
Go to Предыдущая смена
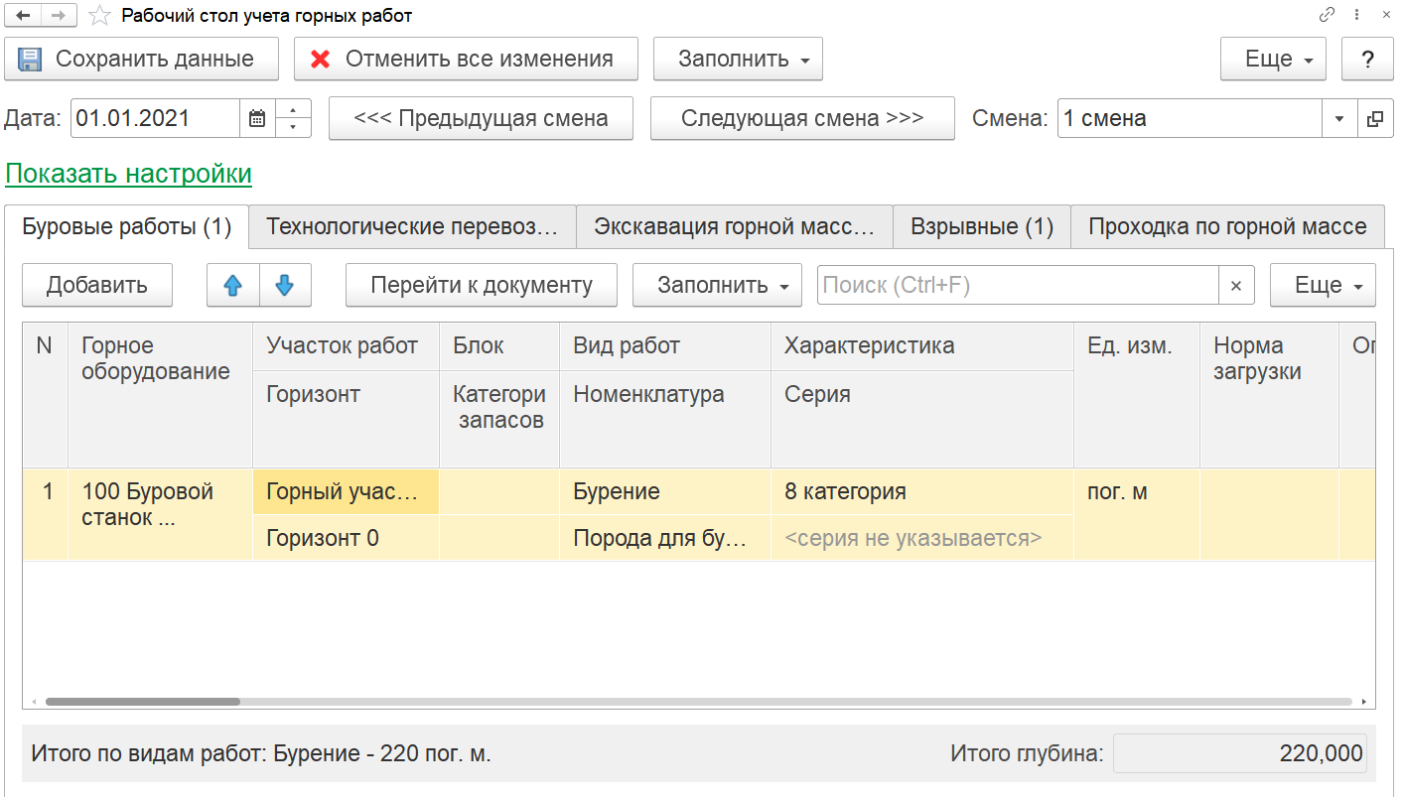click(x=481, y=118)
